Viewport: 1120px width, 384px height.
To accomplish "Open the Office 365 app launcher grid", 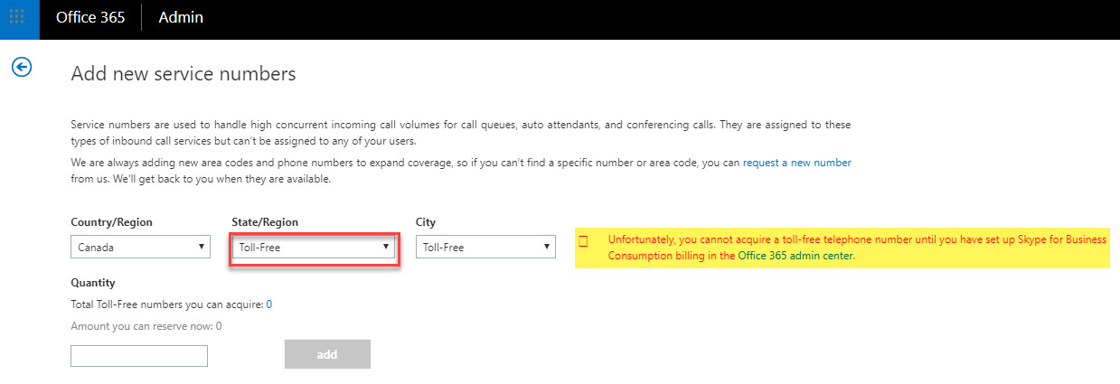I will pos(19,19).
